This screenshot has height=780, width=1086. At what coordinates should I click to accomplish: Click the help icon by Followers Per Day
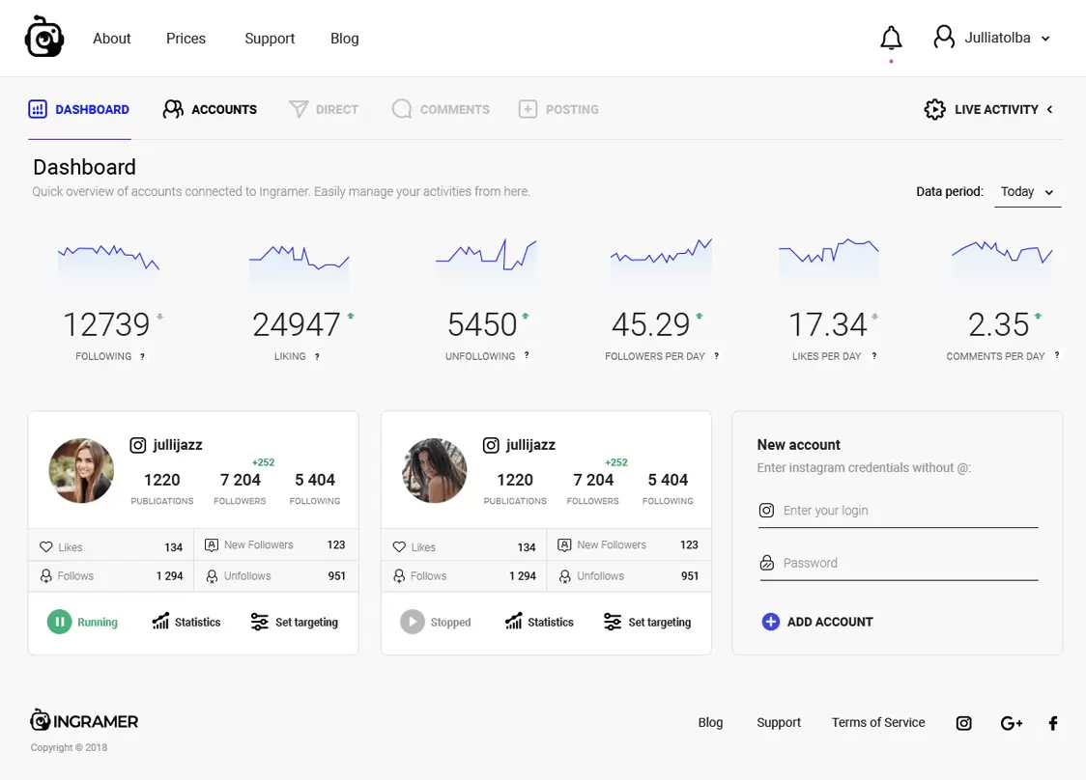[x=716, y=356]
